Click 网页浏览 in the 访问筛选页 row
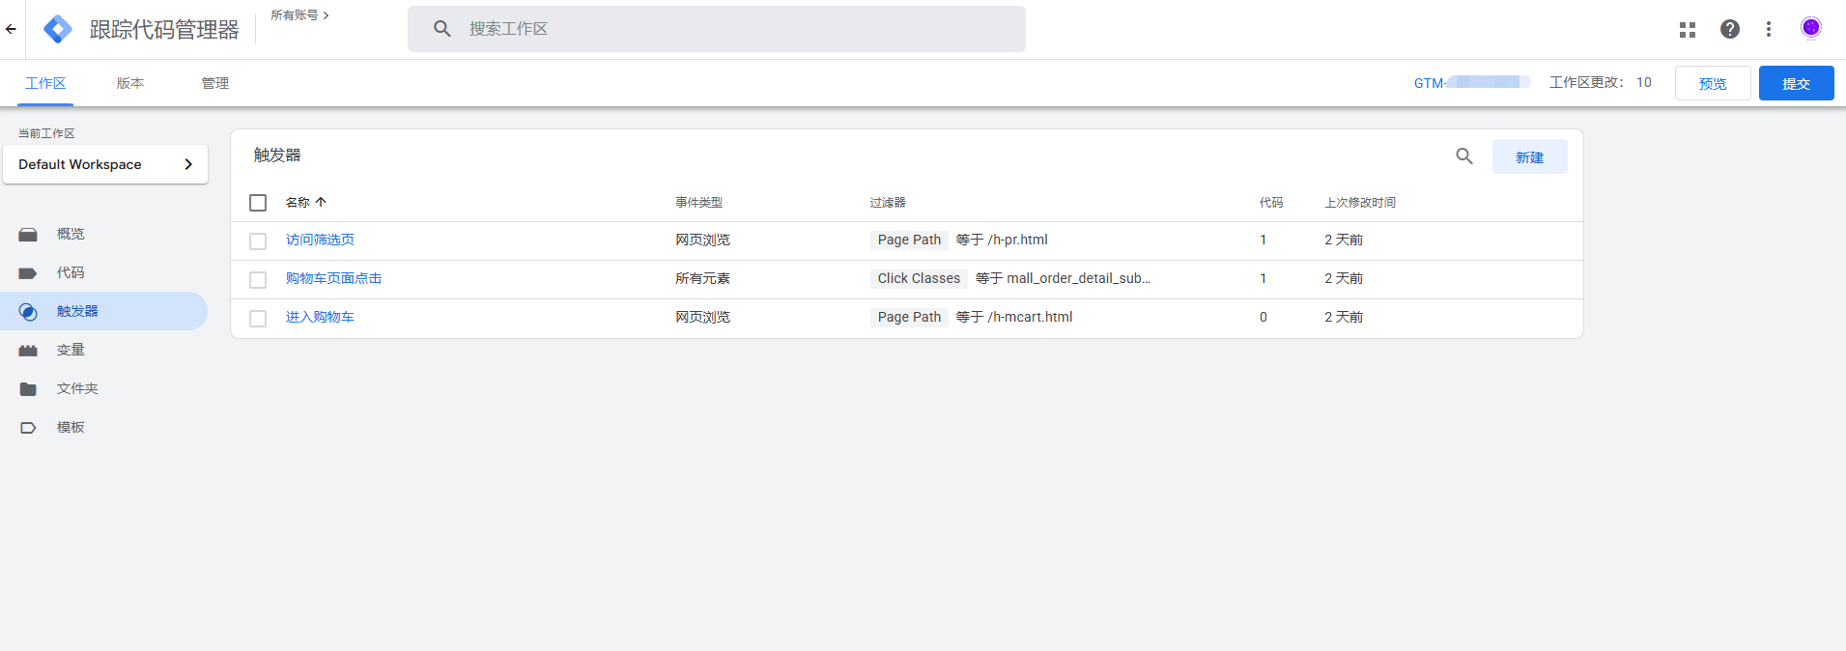 [x=702, y=240]
